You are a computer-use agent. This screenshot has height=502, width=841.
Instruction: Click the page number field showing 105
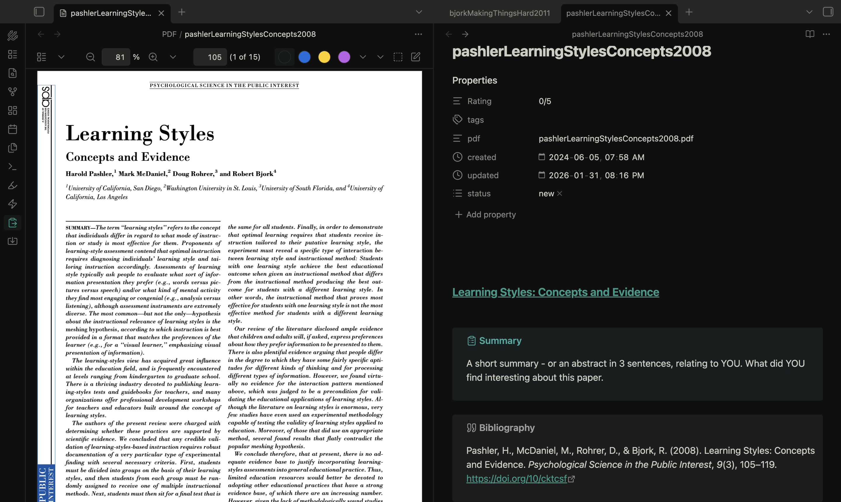[210, 57]
